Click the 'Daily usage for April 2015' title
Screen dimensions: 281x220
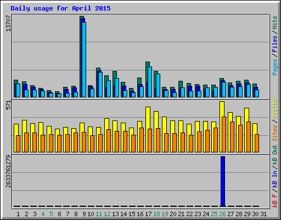(60, 8)
